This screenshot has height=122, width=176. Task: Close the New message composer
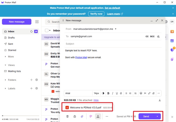coord(162,20)
